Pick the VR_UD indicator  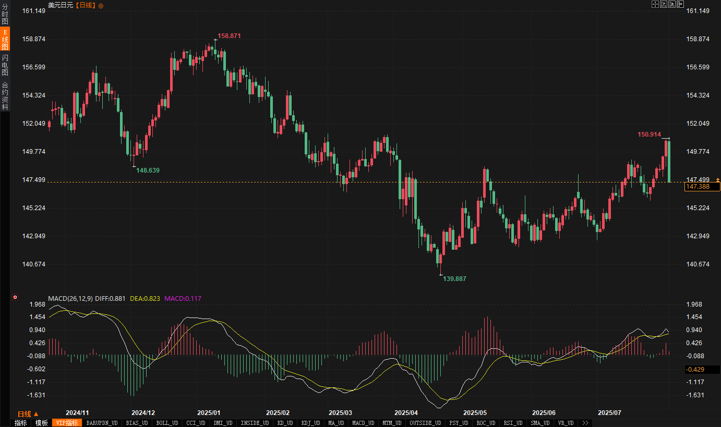[566, 423]
